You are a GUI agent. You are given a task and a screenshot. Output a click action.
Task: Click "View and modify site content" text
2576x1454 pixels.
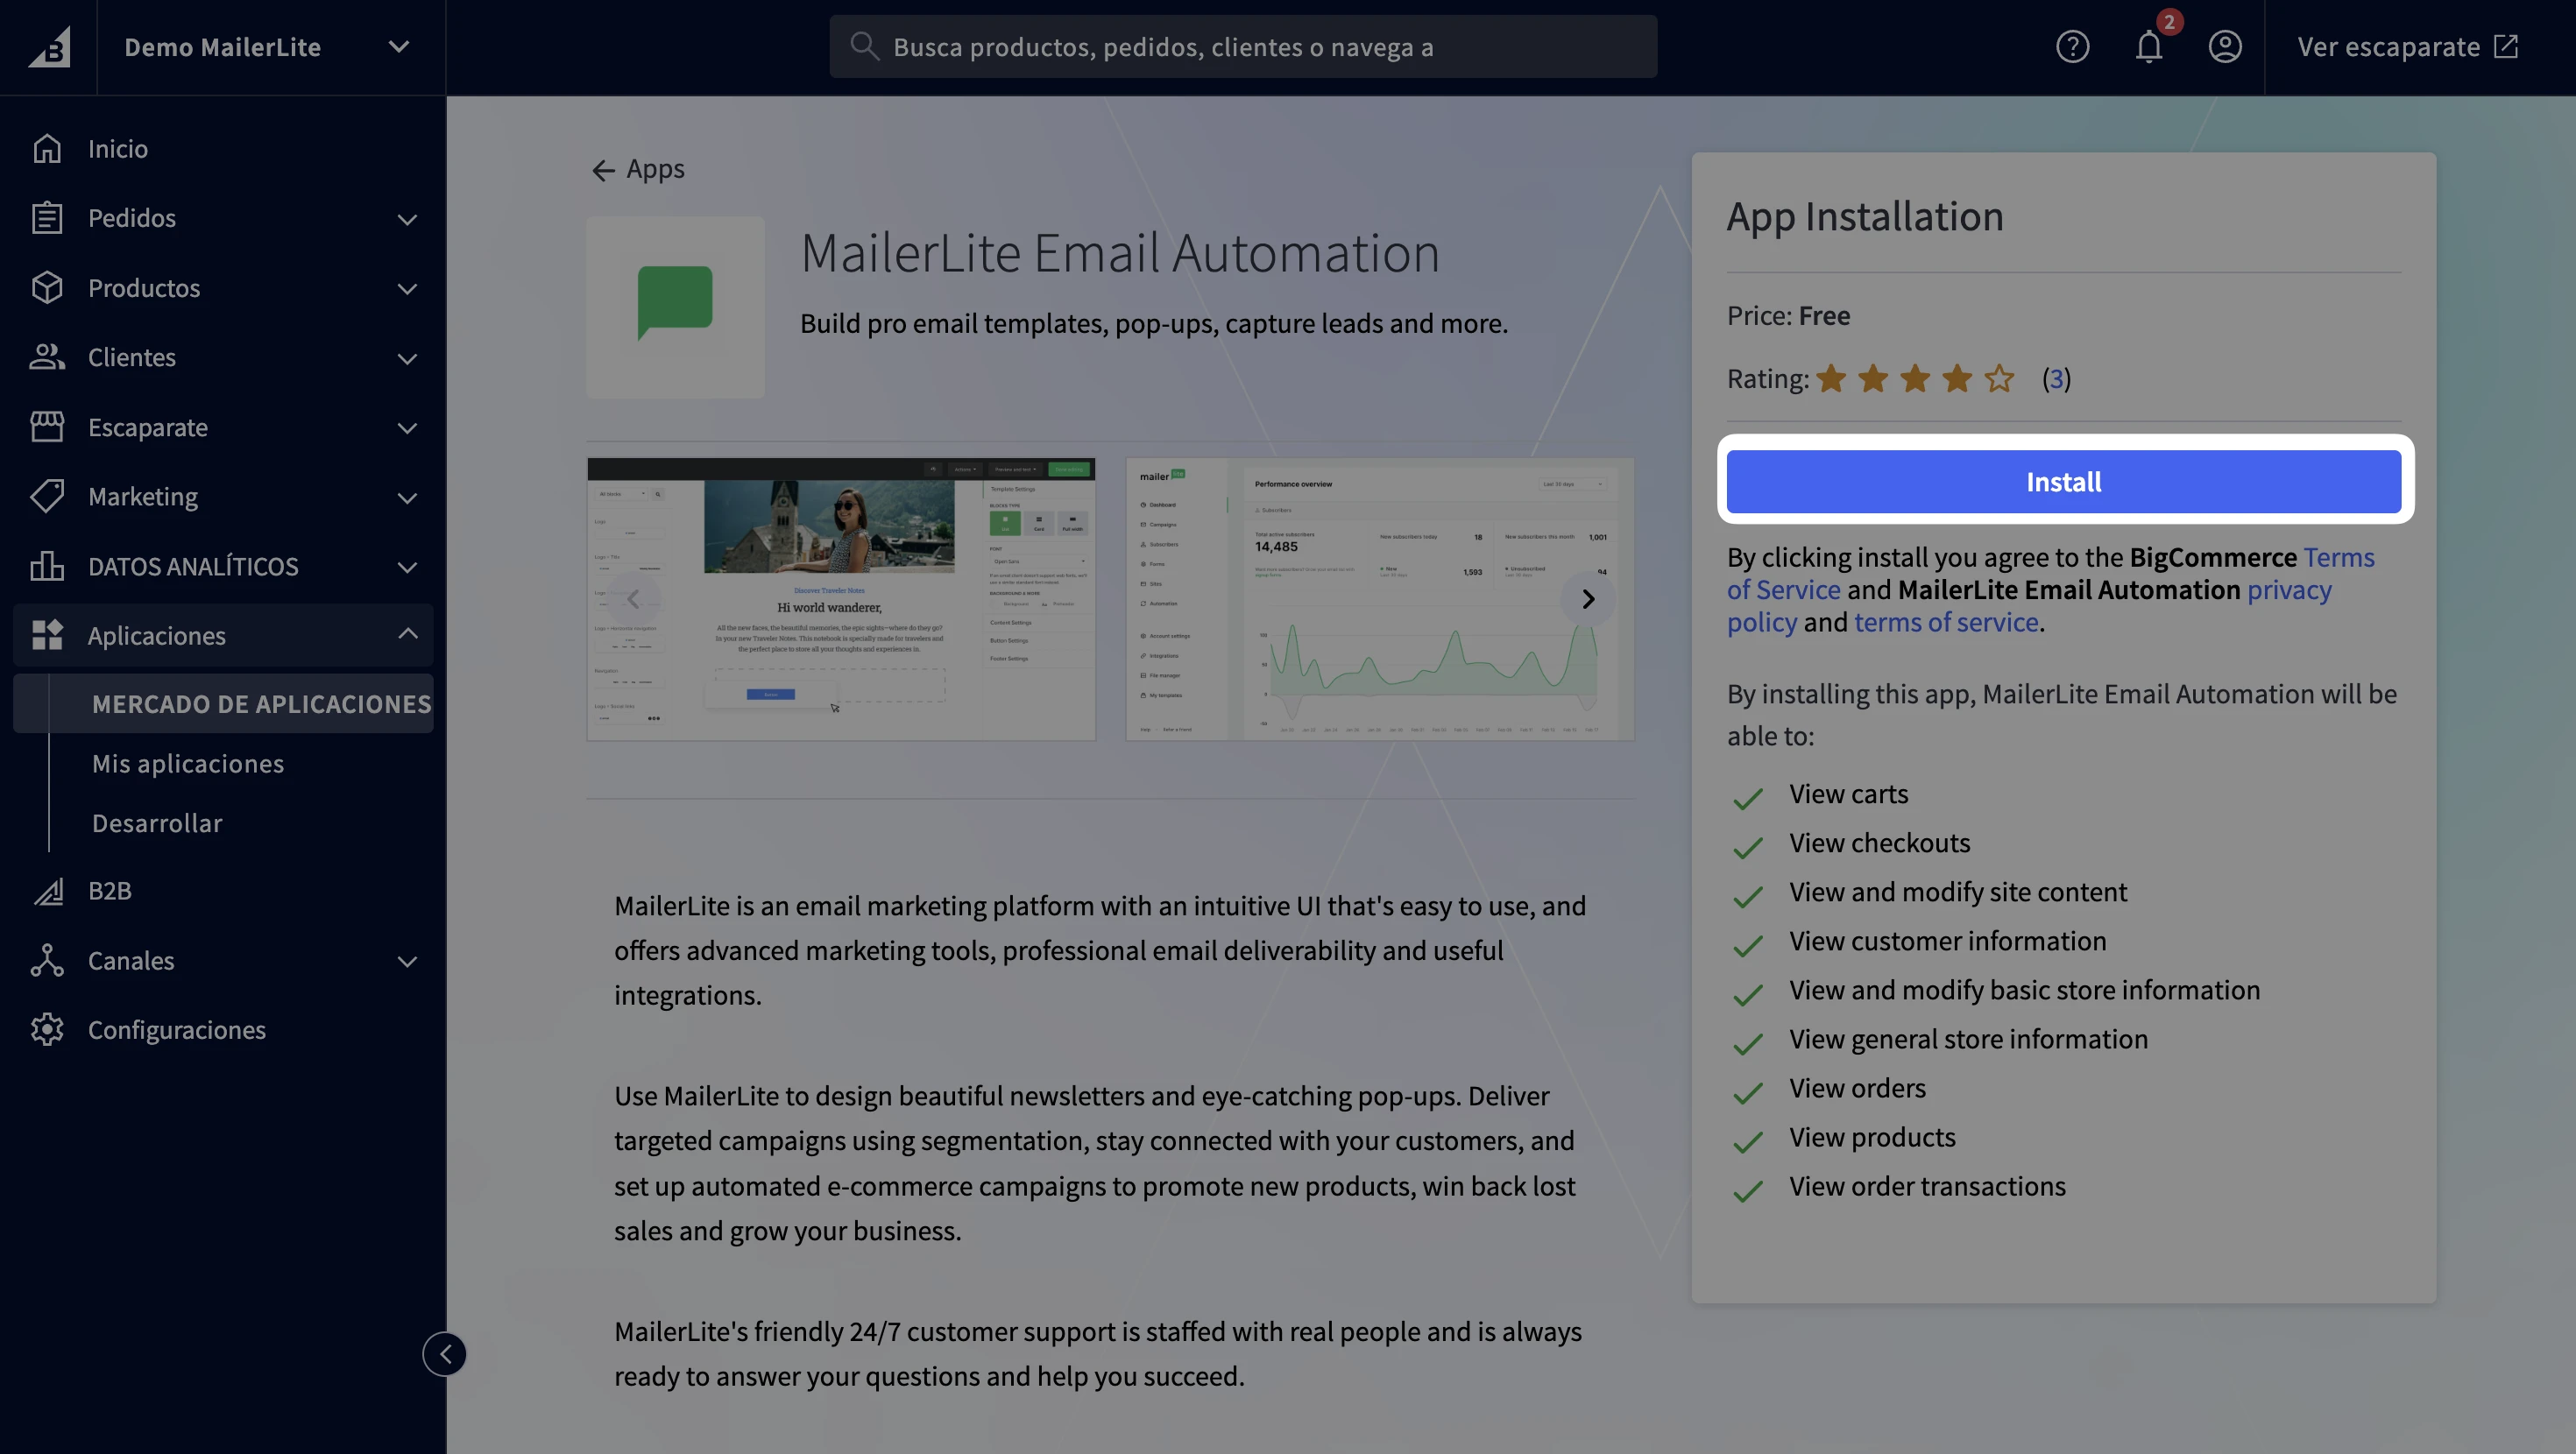[1958, 892]
